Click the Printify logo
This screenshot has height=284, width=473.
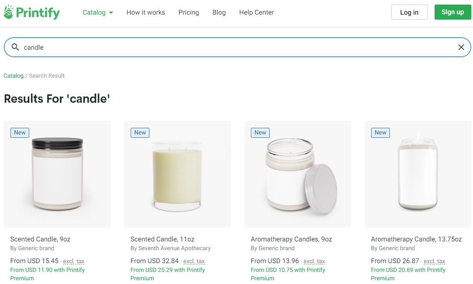pyautogui.click(x=31, y=12)
